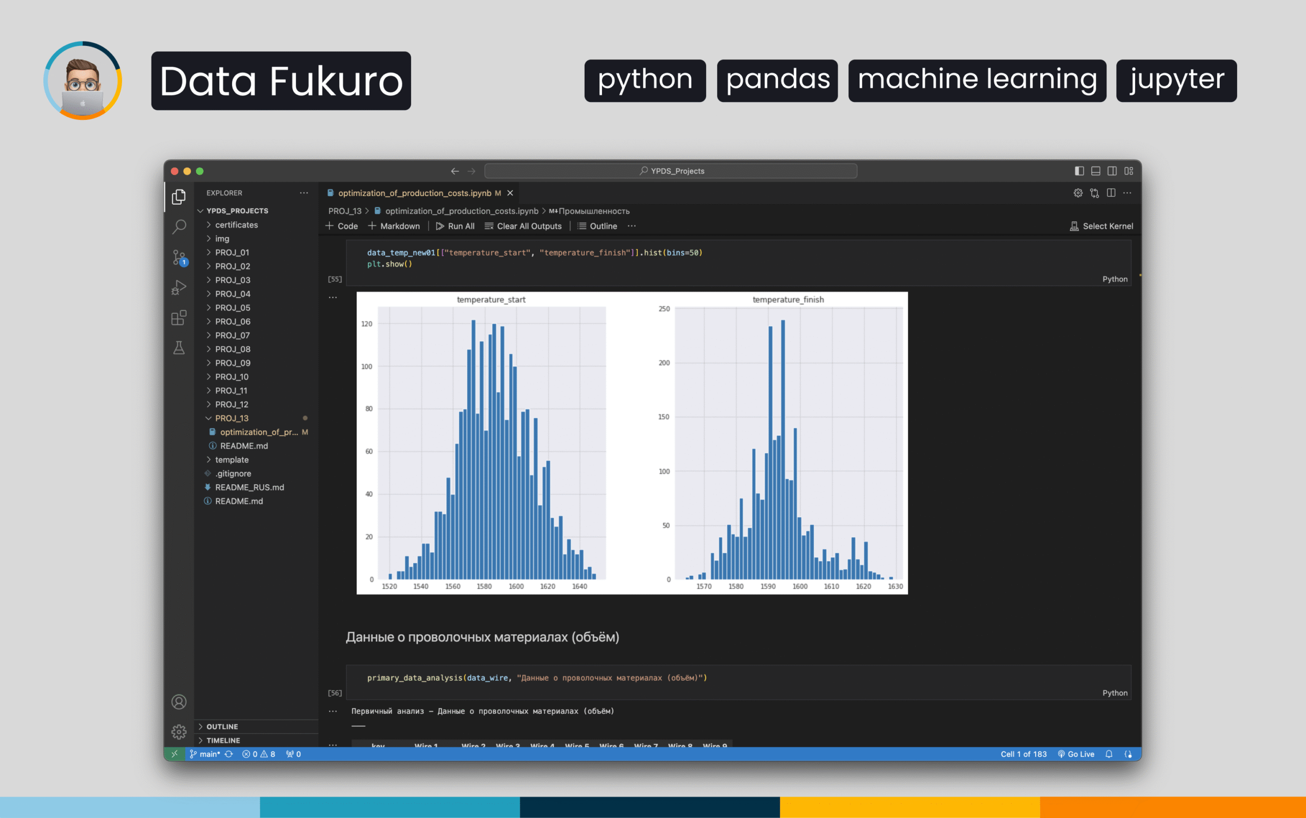Screen dimensions: 1306x818
Task: Click the Manage gear icon
Action: [x=179, y=731]
